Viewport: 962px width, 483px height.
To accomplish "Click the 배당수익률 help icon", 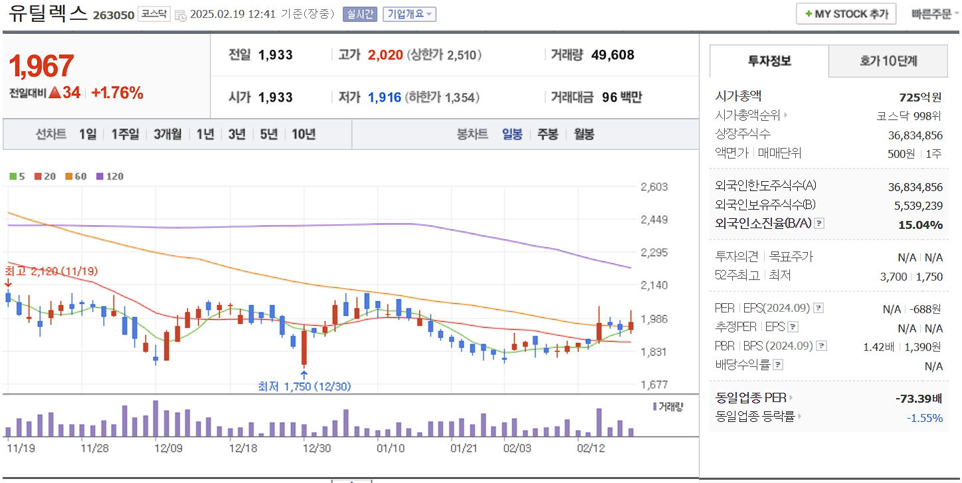I will 777,364.
